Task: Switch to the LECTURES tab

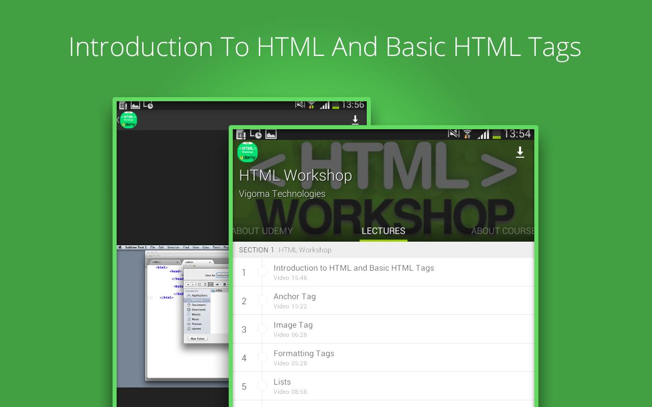Action: 383,230
